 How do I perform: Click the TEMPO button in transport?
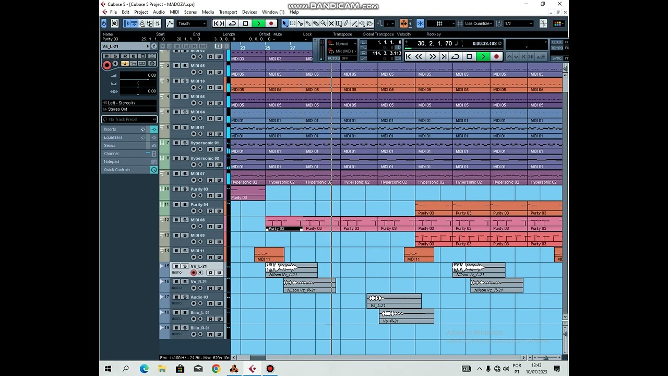click(x=557, y=48)
